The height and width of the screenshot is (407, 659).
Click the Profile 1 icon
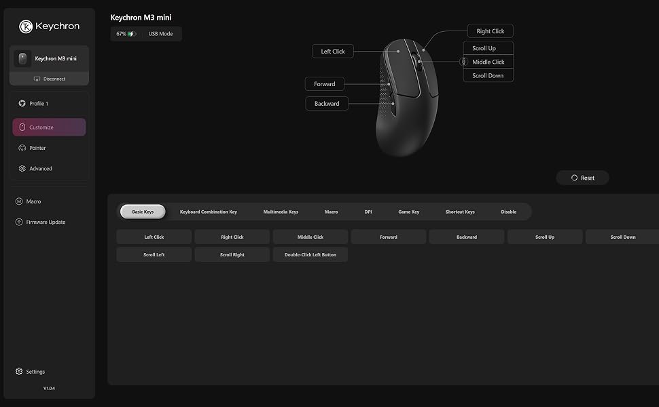22,103
